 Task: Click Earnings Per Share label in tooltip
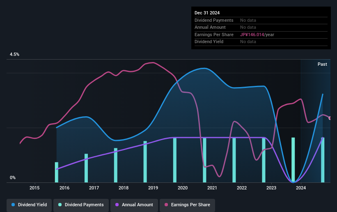pyautogui.click(x=214, y=35)
